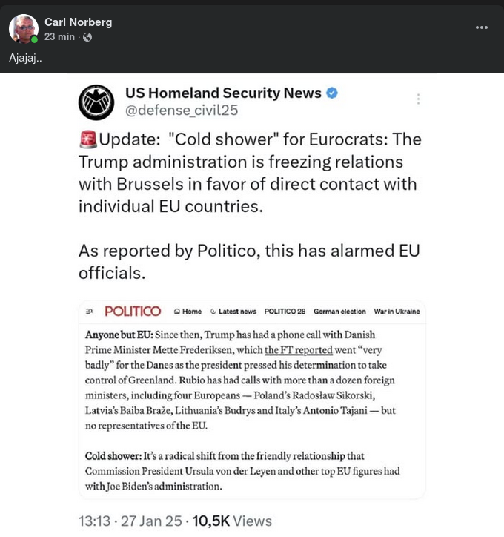Click the 10,5K Views count
504x537 pixels.
232,521
